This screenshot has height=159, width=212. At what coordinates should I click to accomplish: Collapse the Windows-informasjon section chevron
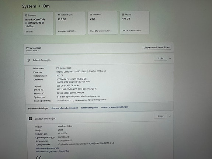(170, 116)
